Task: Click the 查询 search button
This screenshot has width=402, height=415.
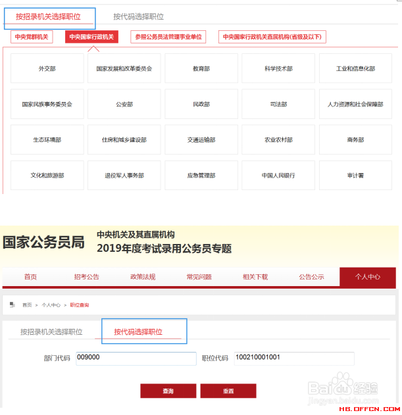Action: click(168, 391)
